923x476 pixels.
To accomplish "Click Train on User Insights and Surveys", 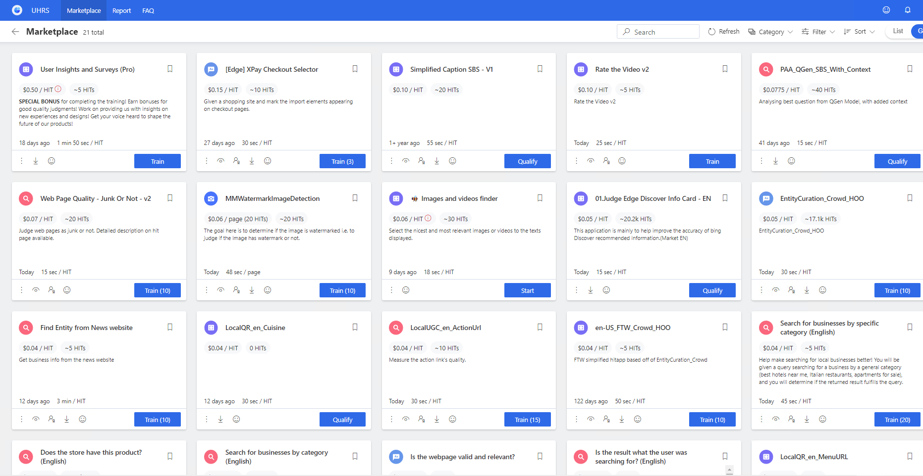I will click(x=158, y=161).
